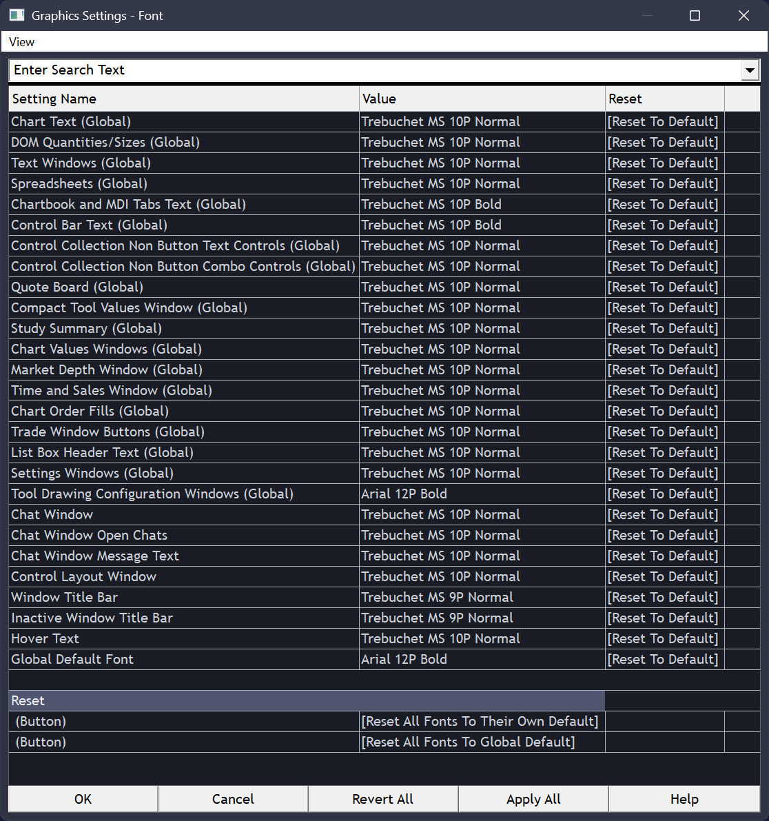Click the Value column header
This screenshot has width=769, height=821.
click(x=482, y=99)
